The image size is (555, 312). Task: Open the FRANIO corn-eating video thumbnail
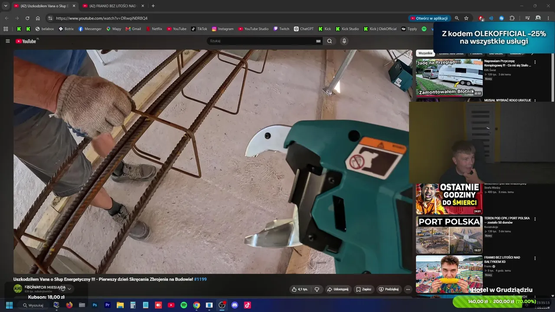tap(449, 274)
